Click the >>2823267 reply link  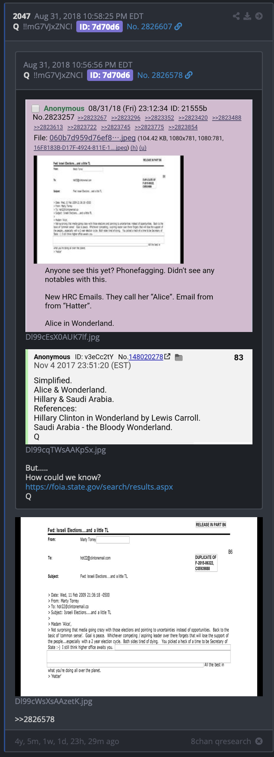(x=92, y=118)
